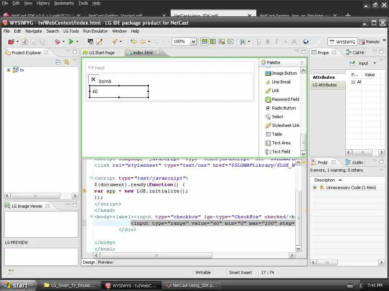Click the Debug bug icon

point(57,42)
